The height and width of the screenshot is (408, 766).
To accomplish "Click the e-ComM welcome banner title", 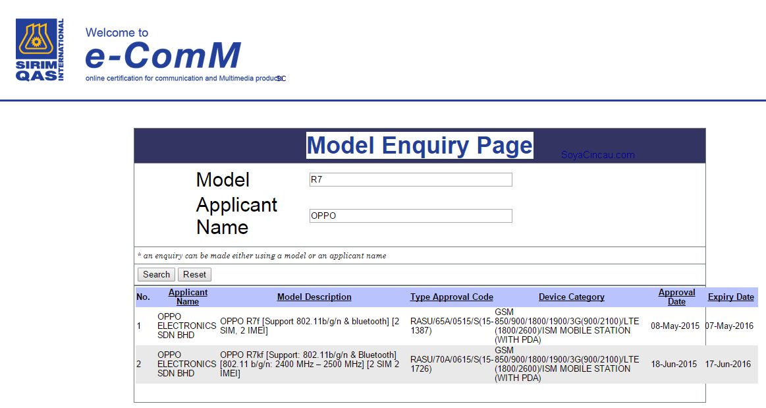I will pyautogui.click(x=163, y=55).
